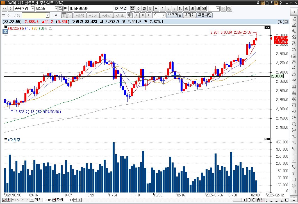Image resolution: width=298 pixels, height=204 pixels.
Task: Click the zoom in plus circle icon
Action: point(254,200)
